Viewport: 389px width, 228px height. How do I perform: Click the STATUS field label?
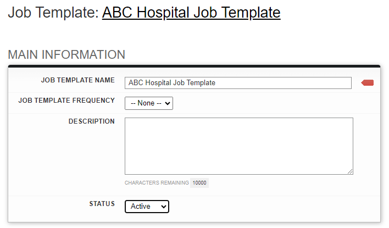pyautogui.click(x=102, y=204)
